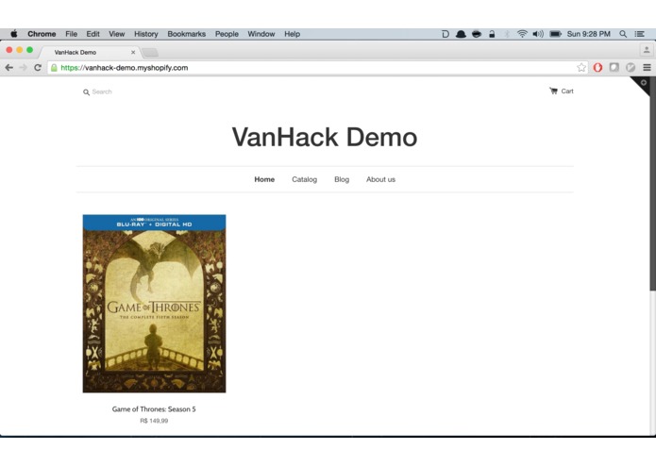
Task: Click the URL address bar
Action: click(318, 67)
